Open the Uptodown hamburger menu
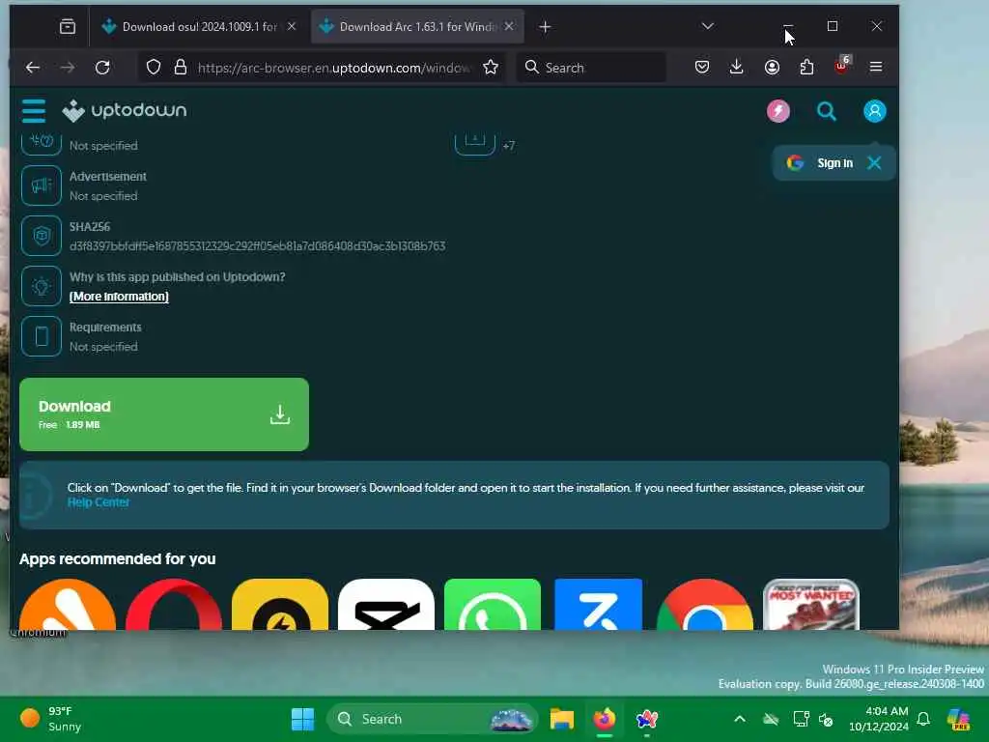This screenshot has width=989, height=742. pyautogui.click(x=34, y=111)
